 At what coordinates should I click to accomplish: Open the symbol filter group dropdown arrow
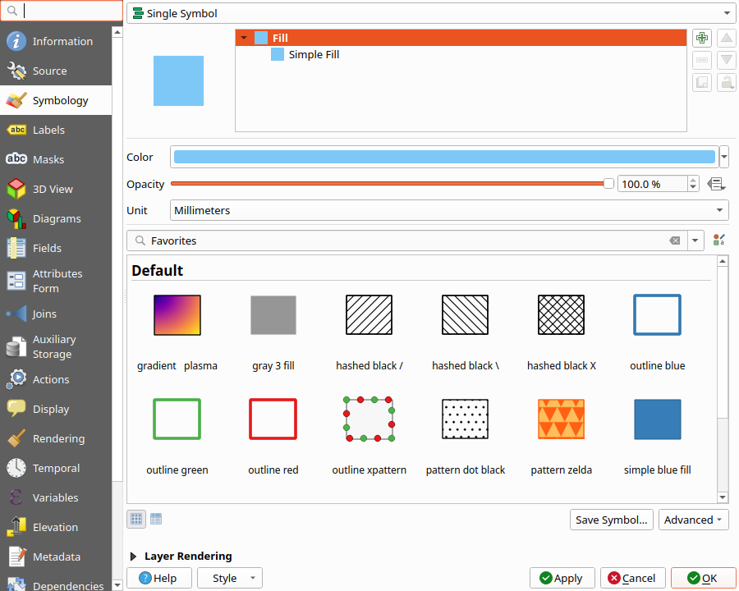pyautogui.click(x=695, y=241)
